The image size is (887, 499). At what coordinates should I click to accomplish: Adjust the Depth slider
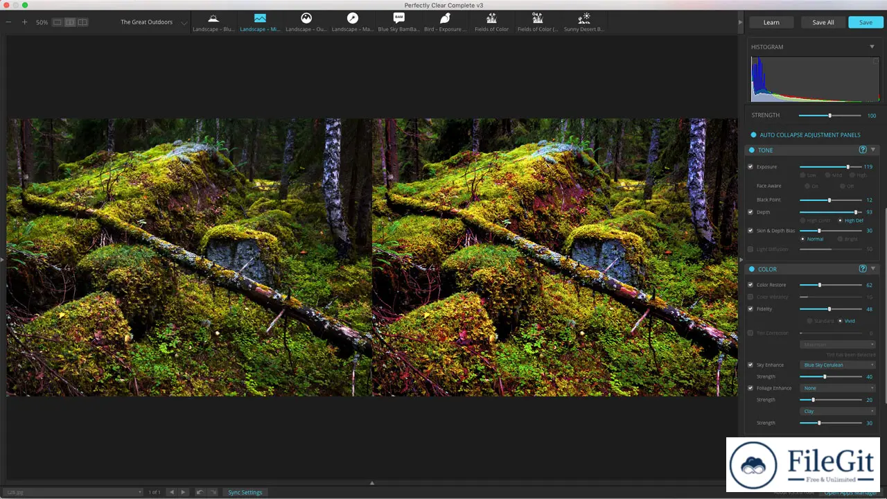point(831,212)
